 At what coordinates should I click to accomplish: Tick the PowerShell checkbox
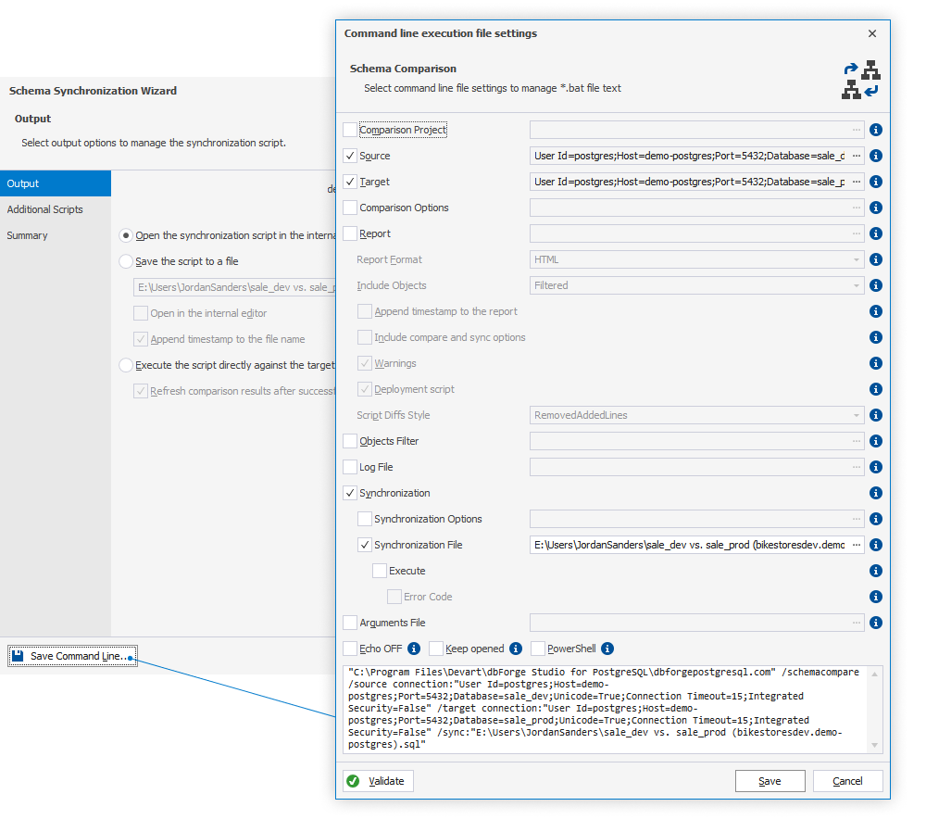pos(538,649)
